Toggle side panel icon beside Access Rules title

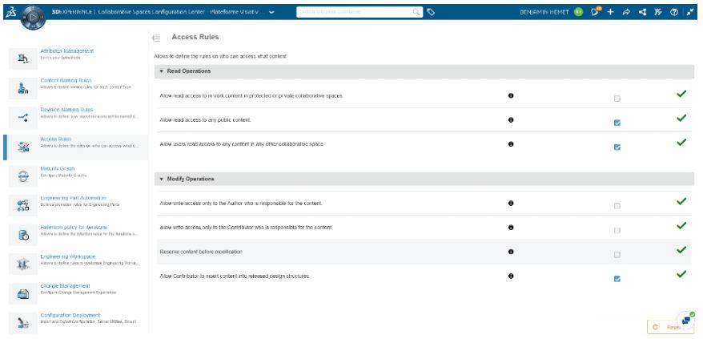coord(156,38)
